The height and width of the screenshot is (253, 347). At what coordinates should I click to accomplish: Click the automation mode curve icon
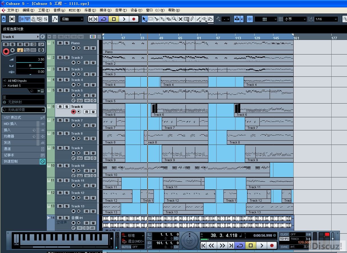pos(55,19)
